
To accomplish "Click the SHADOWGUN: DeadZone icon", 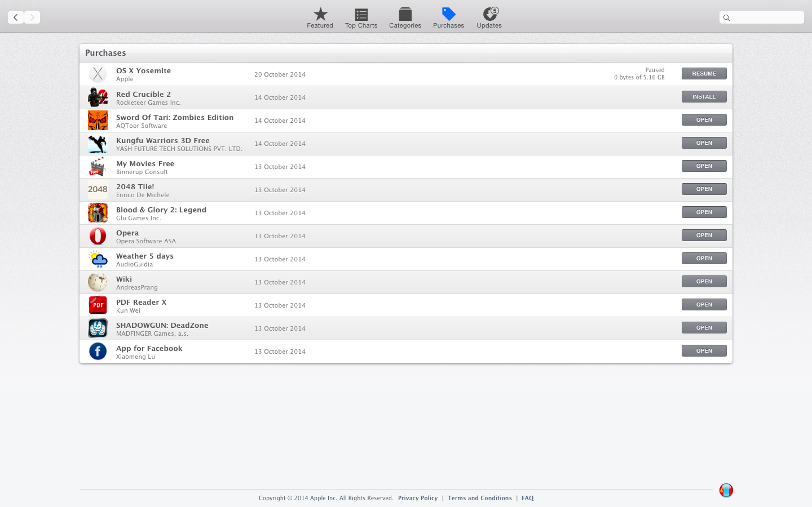I will coord(98,328).
